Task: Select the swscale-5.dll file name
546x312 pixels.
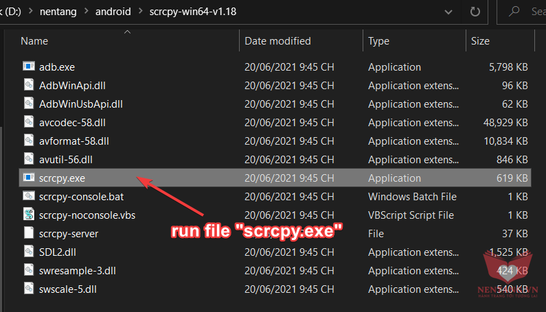Action: [x=68, y=289]
